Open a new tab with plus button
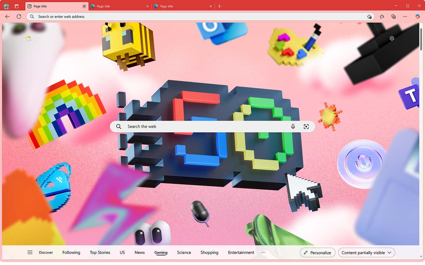The width and height of the screenshot is (425, 265). coord(219,6)
